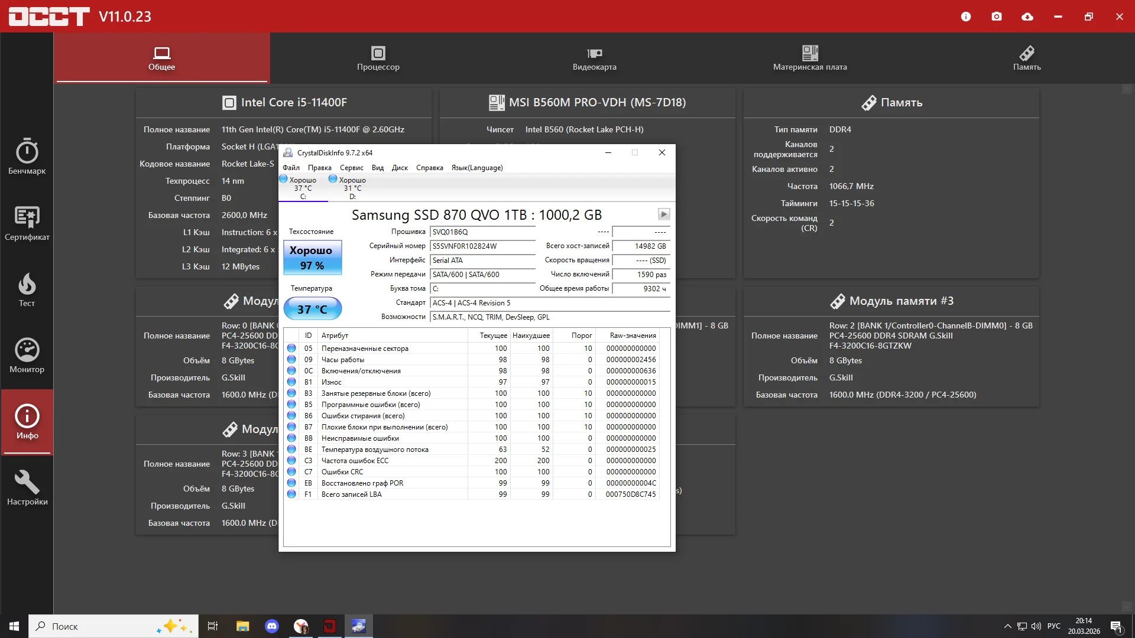Open Диск menu in CrystalDiskInfo
Image resolution: width=1135 pixels, height=638 pixels.
point(400,168)
